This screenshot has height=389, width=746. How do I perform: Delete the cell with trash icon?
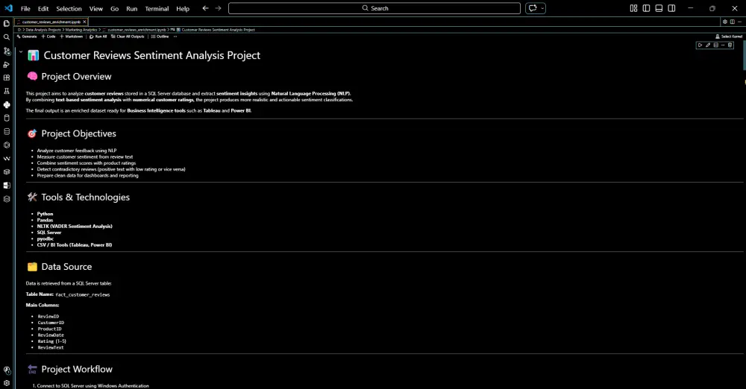point(730,45)
